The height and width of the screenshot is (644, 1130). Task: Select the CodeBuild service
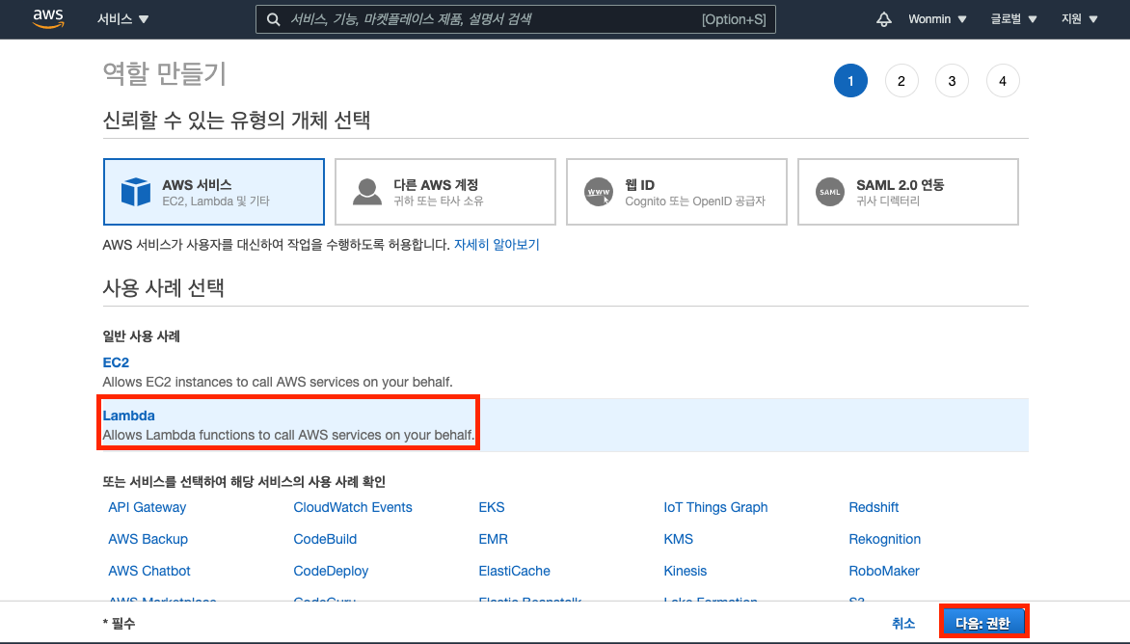pos(325,539)
